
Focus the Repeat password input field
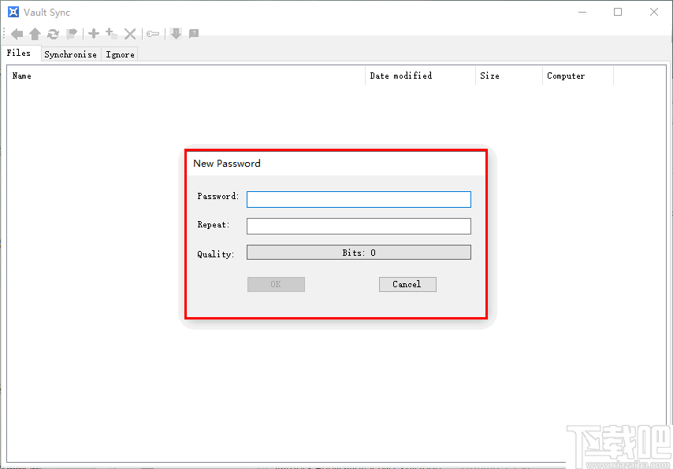pyautogui.click(x=359, y=227)
